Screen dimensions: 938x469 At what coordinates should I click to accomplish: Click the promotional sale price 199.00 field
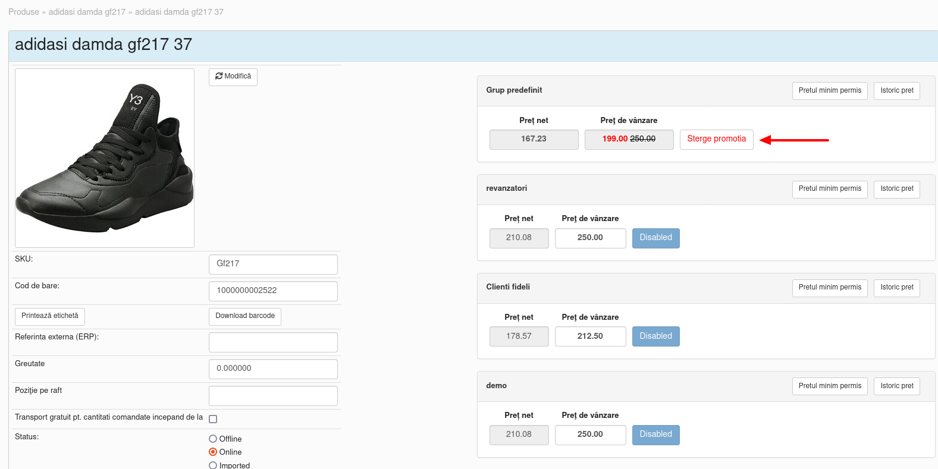629,140
